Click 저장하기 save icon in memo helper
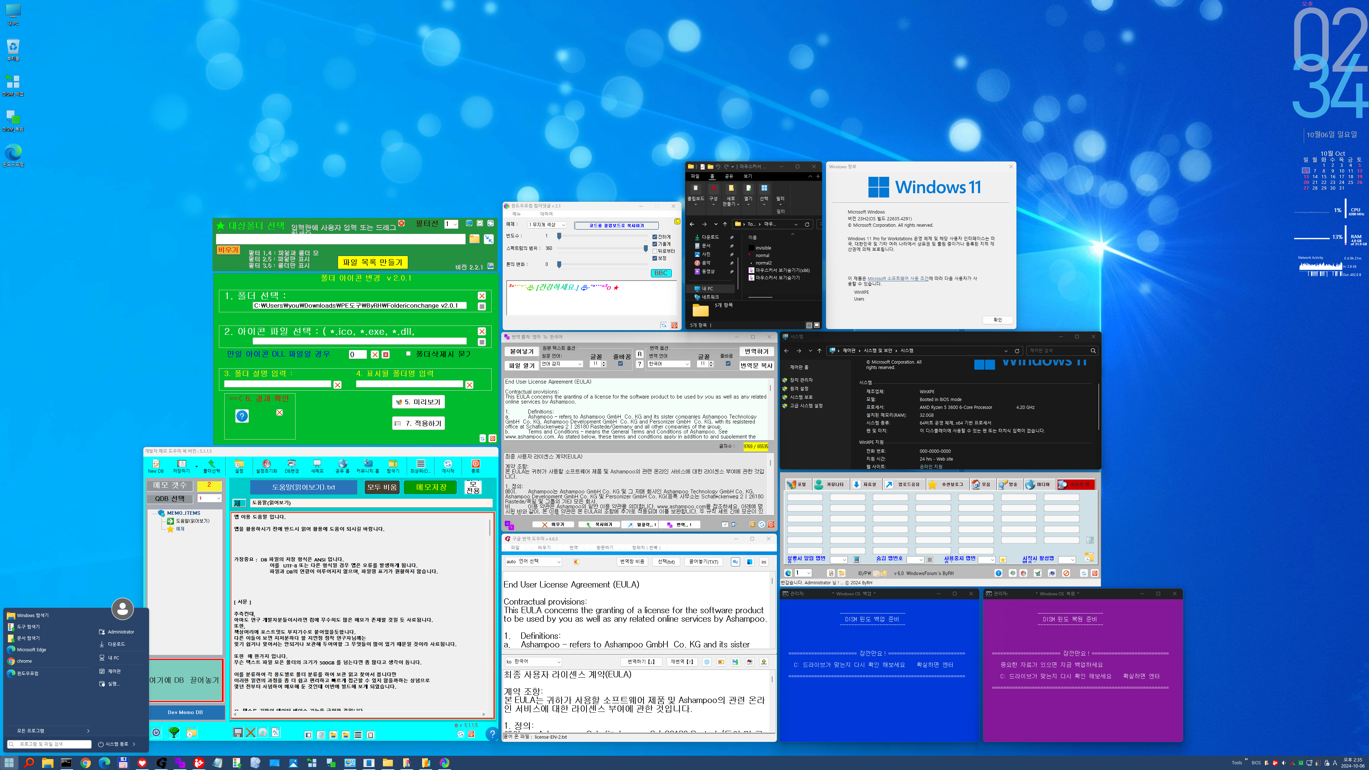The height and width of the screenshot is (770, 1369). (181, 466)
